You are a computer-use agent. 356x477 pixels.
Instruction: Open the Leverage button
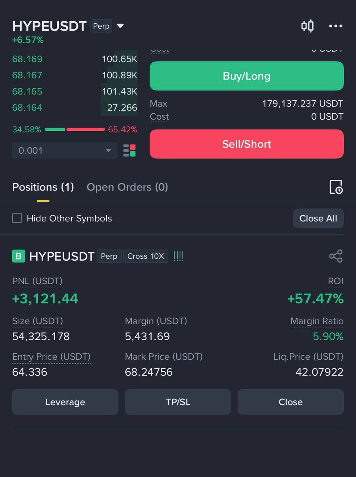65,402
